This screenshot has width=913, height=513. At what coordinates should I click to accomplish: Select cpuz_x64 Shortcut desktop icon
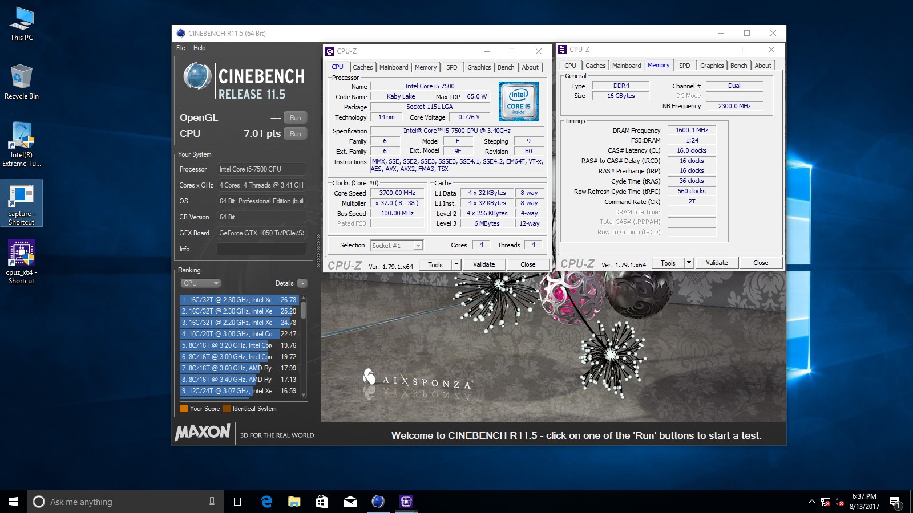point(22,262)
